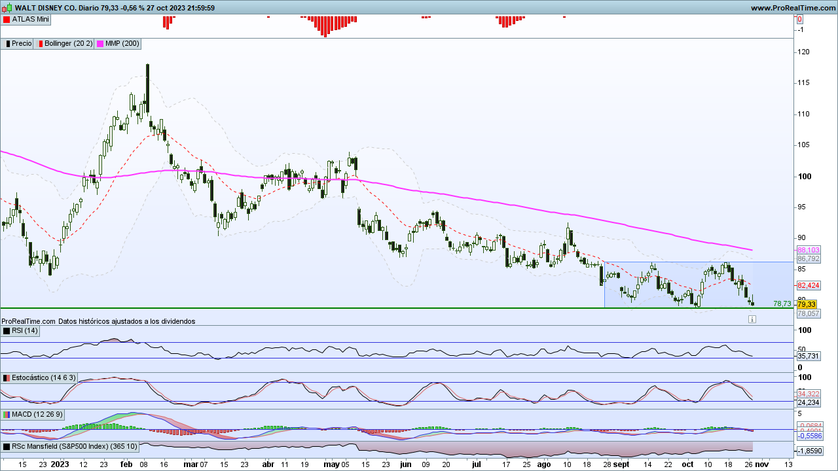Click the candlestick chart icon in the title bar
This screenshot has width=838, height=471.
(7, 7)
